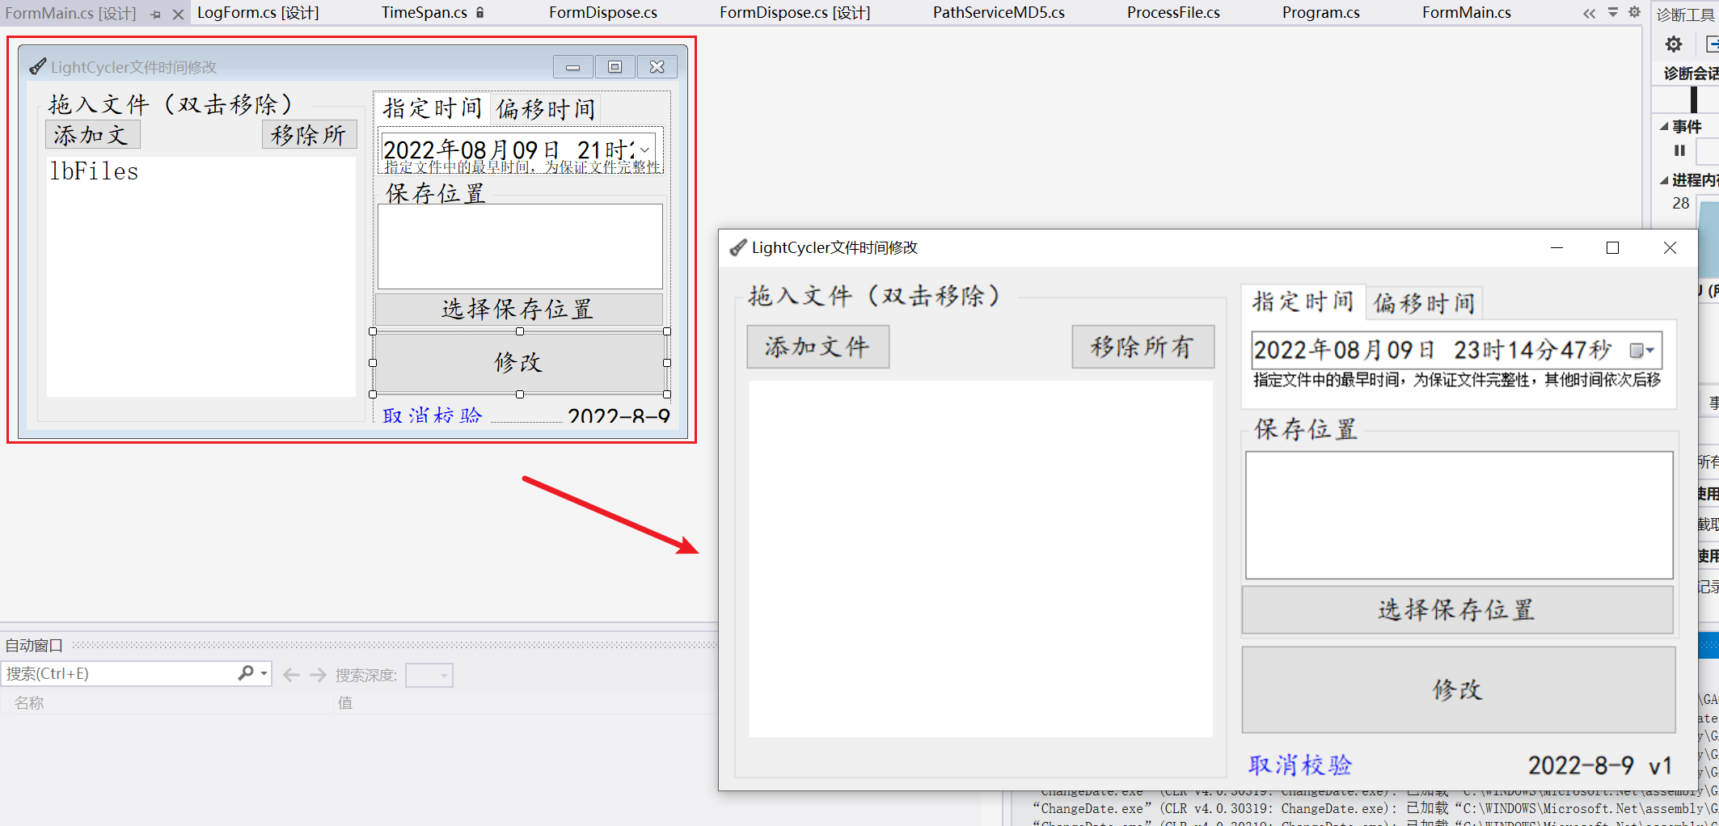Viewport: 1719px width, 826px height.
Task: Collapse the 事件 section in diagnostic tools
Action: [x=1664, y=127]
